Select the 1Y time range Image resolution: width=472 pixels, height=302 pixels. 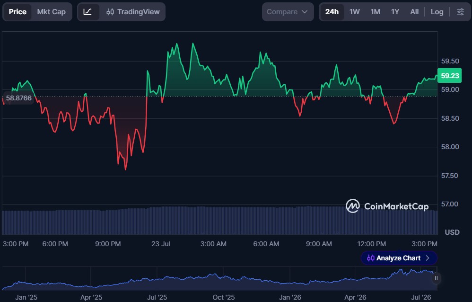(x=395, y=12)
